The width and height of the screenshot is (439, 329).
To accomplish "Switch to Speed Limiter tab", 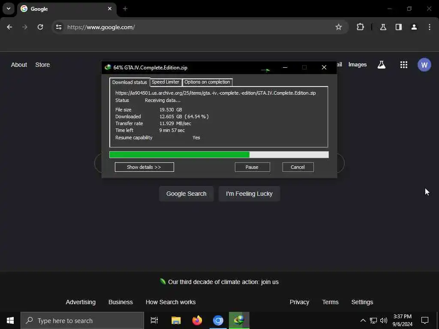I will tap(165, 82).
